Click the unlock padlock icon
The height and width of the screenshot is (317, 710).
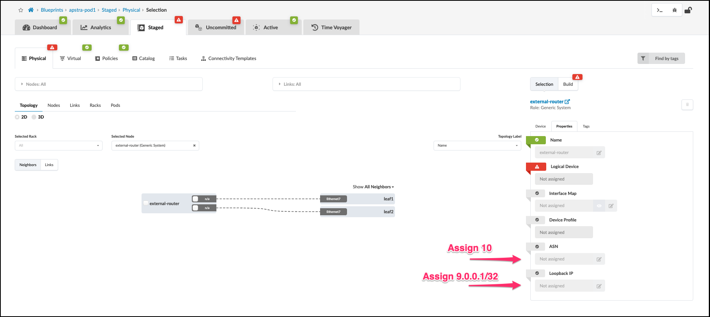point(688,10)
